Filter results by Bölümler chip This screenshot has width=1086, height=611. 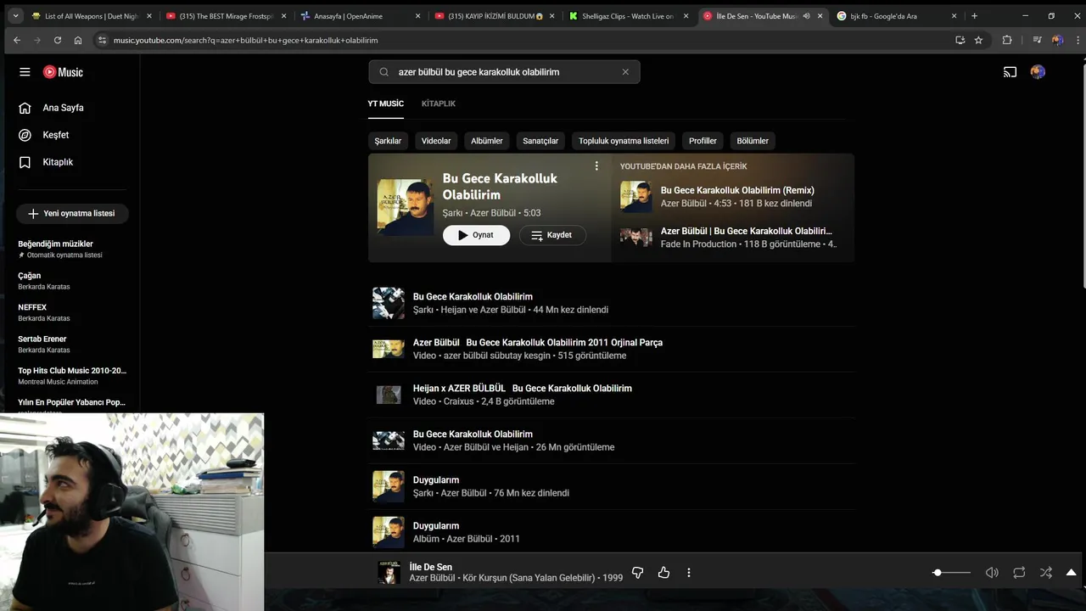pos(753,141)
